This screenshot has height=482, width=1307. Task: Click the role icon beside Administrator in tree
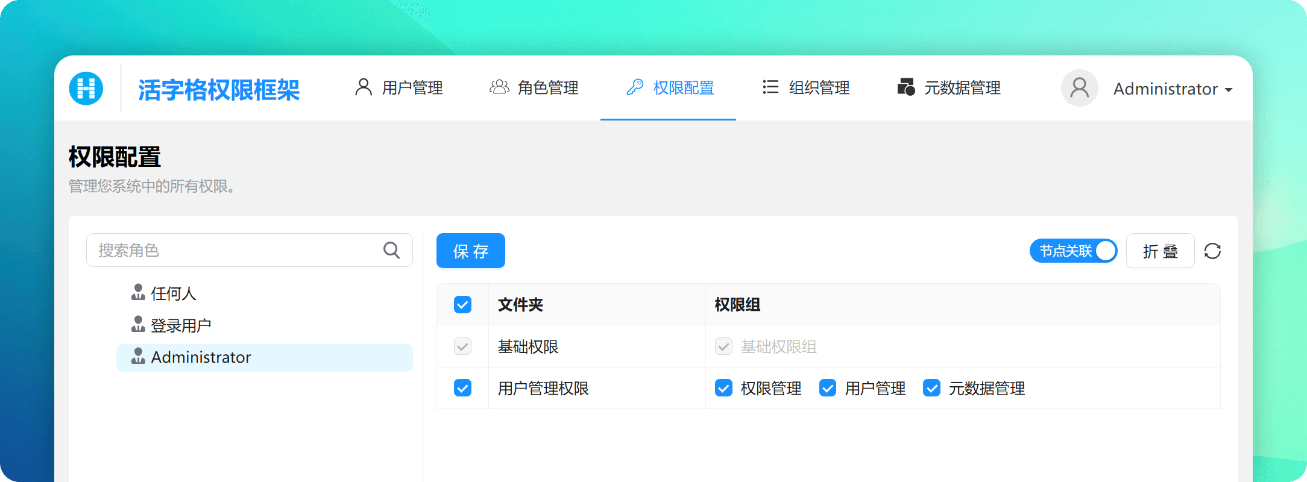(138, 356)
